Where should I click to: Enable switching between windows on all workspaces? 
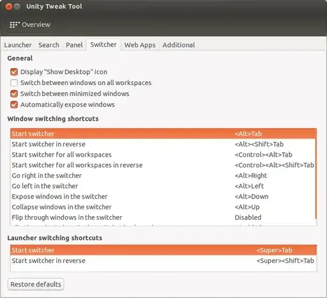[14, 83]
